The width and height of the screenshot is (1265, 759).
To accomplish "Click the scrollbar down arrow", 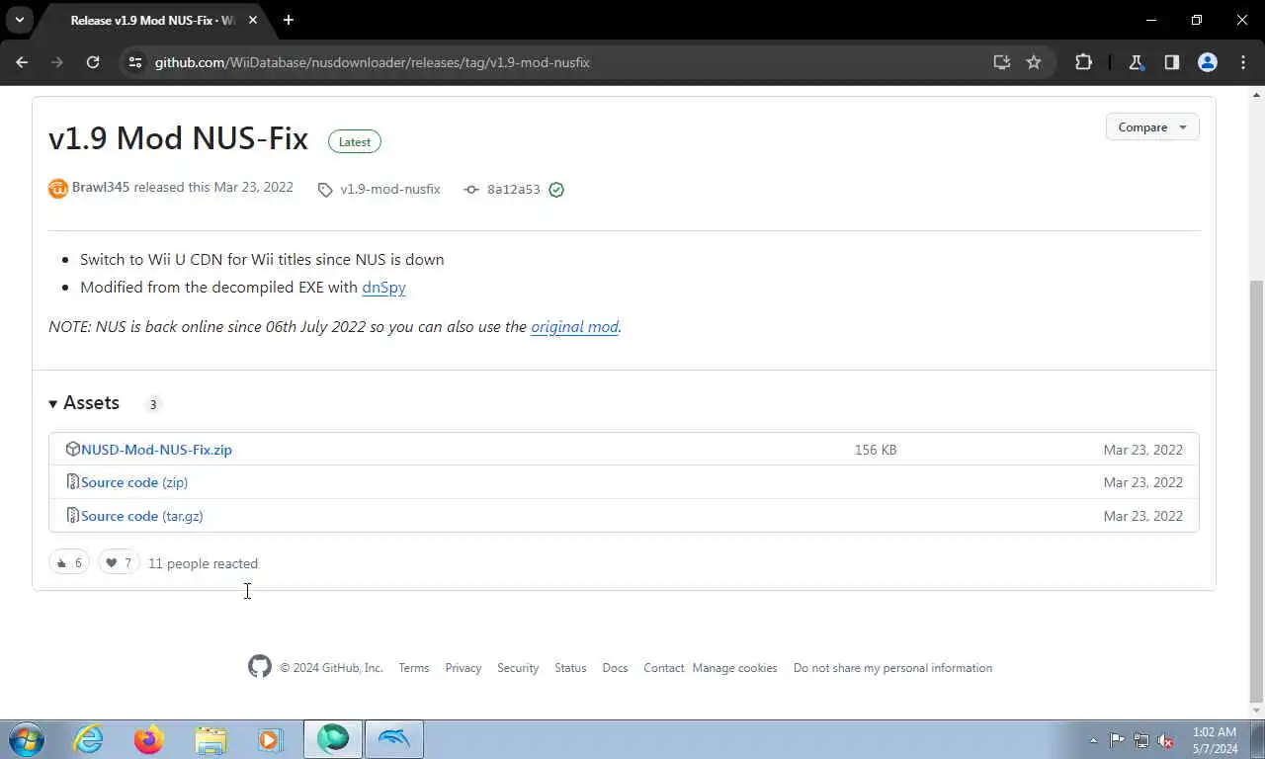I will 1256,711.
